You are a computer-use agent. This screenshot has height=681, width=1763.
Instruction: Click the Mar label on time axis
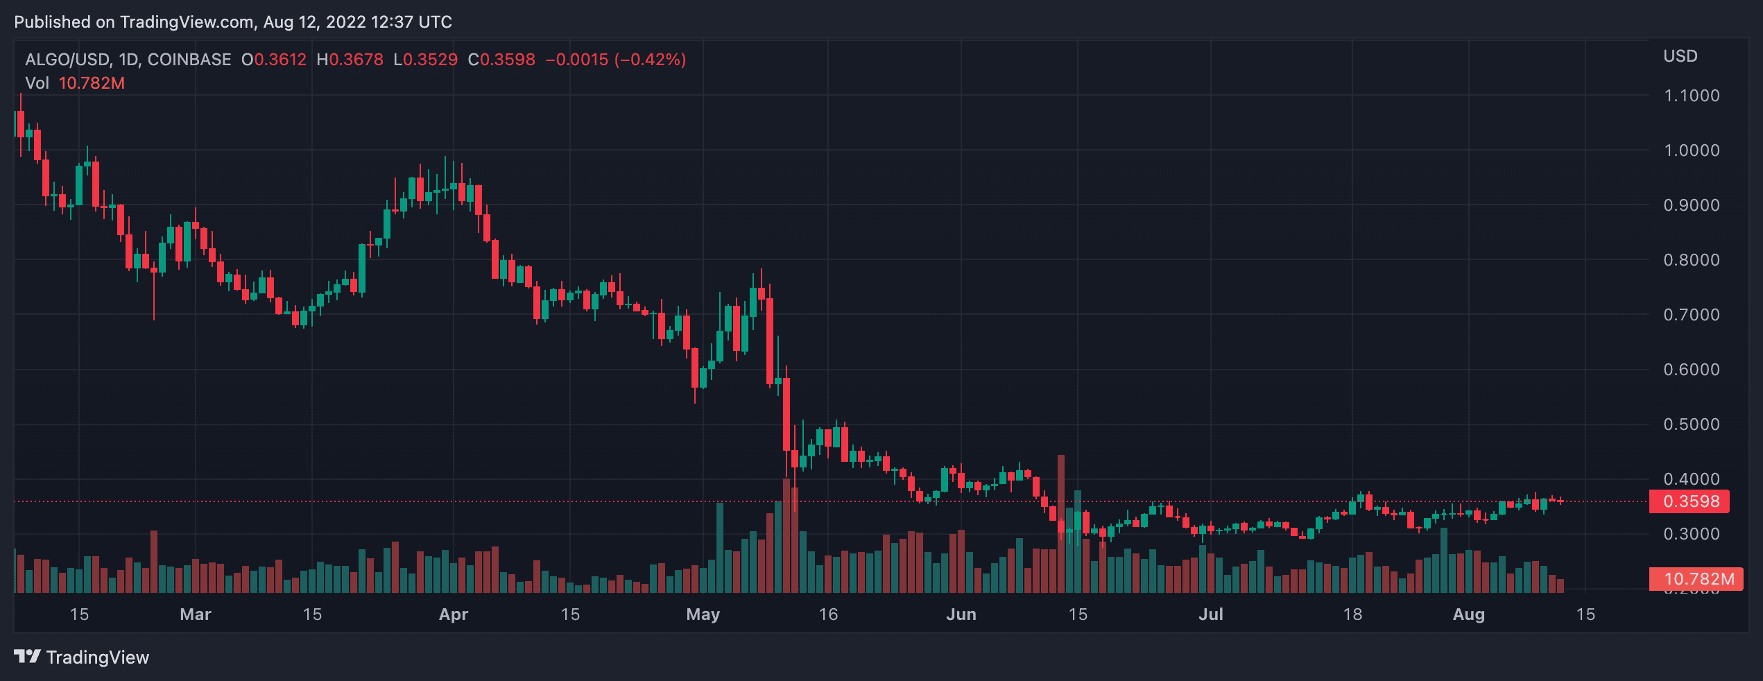point(196,614)
